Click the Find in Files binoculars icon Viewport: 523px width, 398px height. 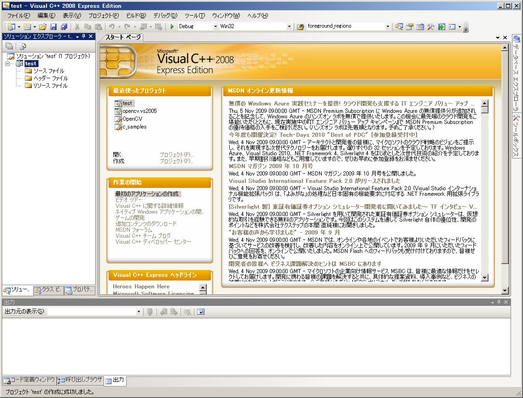[x=301, y=26]
